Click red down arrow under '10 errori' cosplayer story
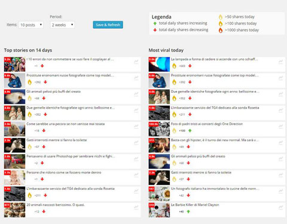Image resolution: width=287 pixels, height=224 pixels. [42, 66]
